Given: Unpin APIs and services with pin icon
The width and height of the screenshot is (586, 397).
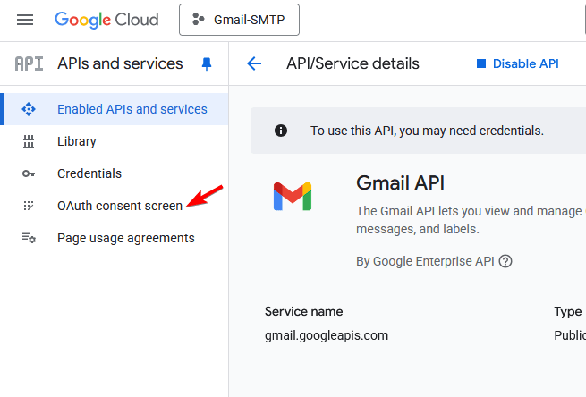Looking at the screenshot, I should point(207,63).
